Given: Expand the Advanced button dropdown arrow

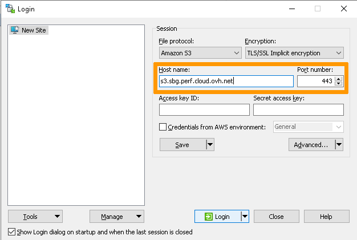Looking at the screenshot, I should coord(339,145).
